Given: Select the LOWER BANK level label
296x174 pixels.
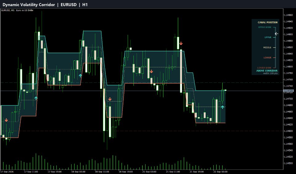Looking at the screenshot, I should click(x=264, y=68).
